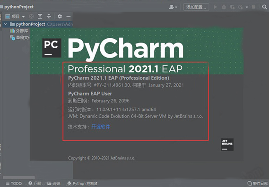Open the 项目 view dropdown
Image resolution: width=269 pixels, height=187 pixels.
(x=15, y=17)
